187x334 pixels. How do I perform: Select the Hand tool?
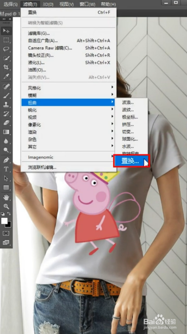(x=6, y=198)
